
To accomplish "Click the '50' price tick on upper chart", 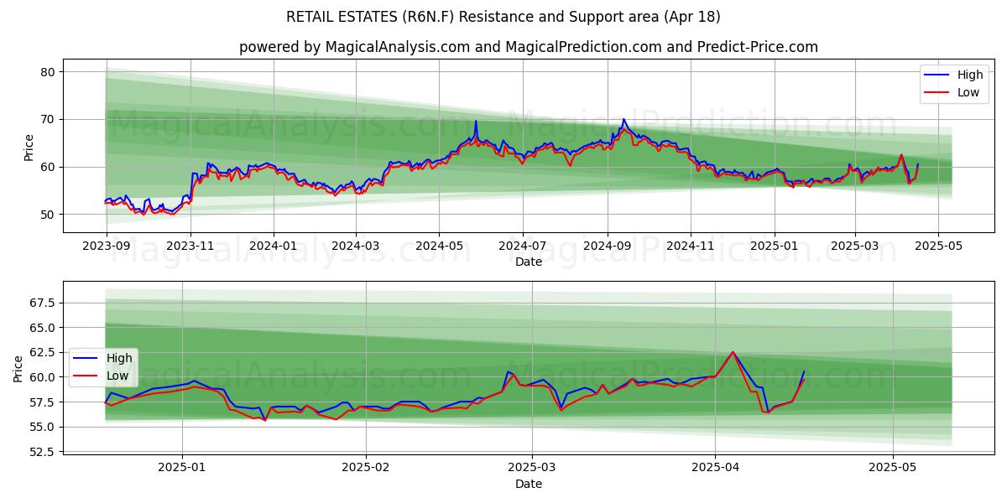I will pyautogui.click(x=48, y=215).
